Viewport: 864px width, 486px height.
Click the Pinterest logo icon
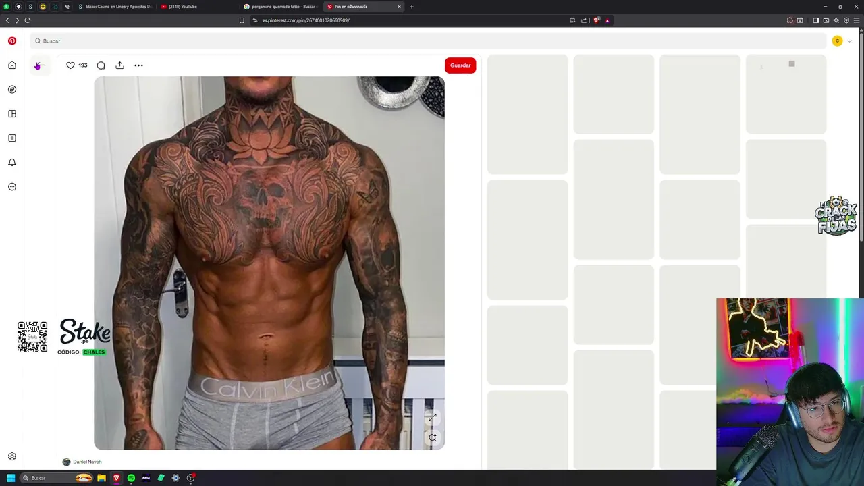click(x=12, y=40)
